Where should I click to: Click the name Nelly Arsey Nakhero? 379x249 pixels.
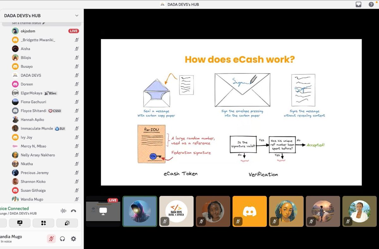tap(38, 155)
